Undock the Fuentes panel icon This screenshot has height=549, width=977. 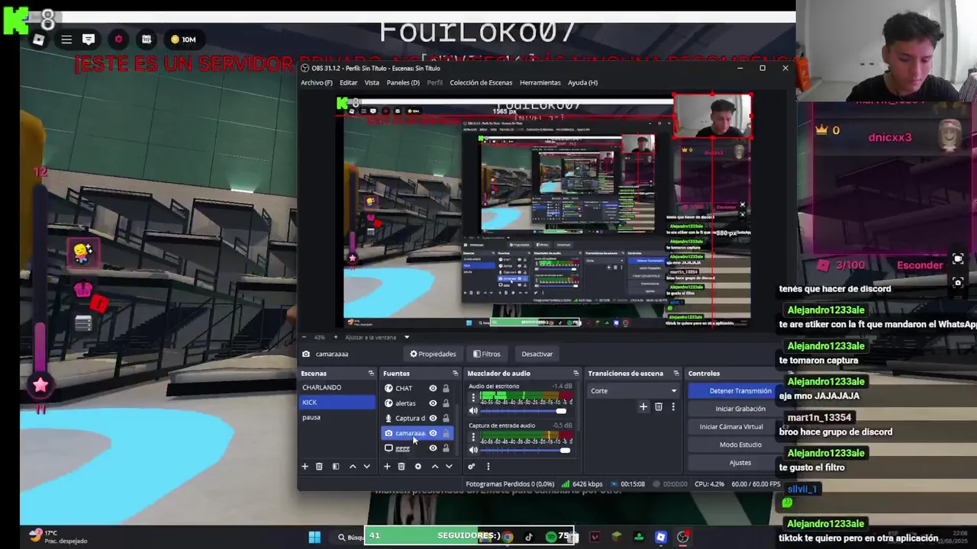(455, 374)
